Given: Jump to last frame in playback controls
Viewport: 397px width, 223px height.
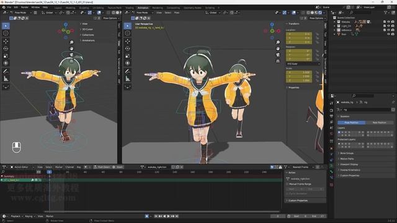Looking at the screenshot, I should (x=177, y=216).
